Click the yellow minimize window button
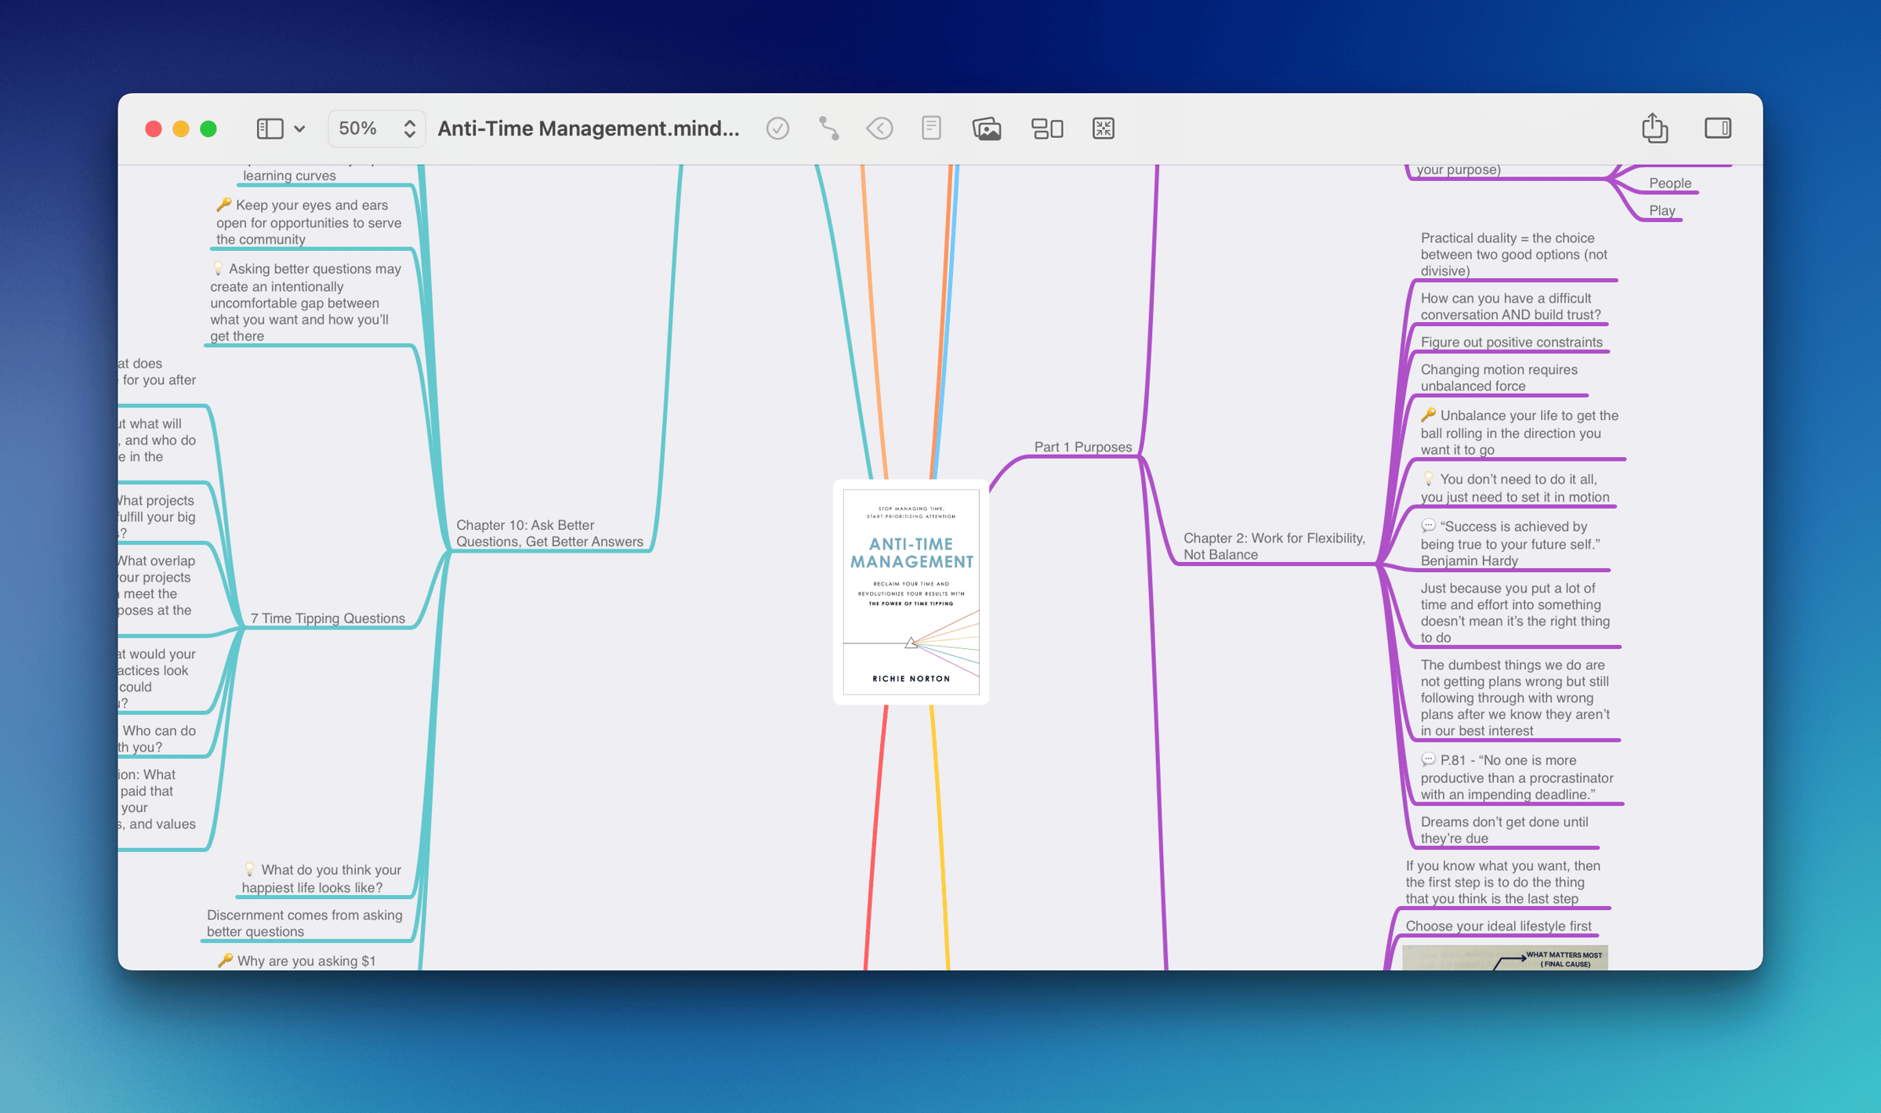The height and width of the screenshot is (1113, 1881). click(181, 129)
